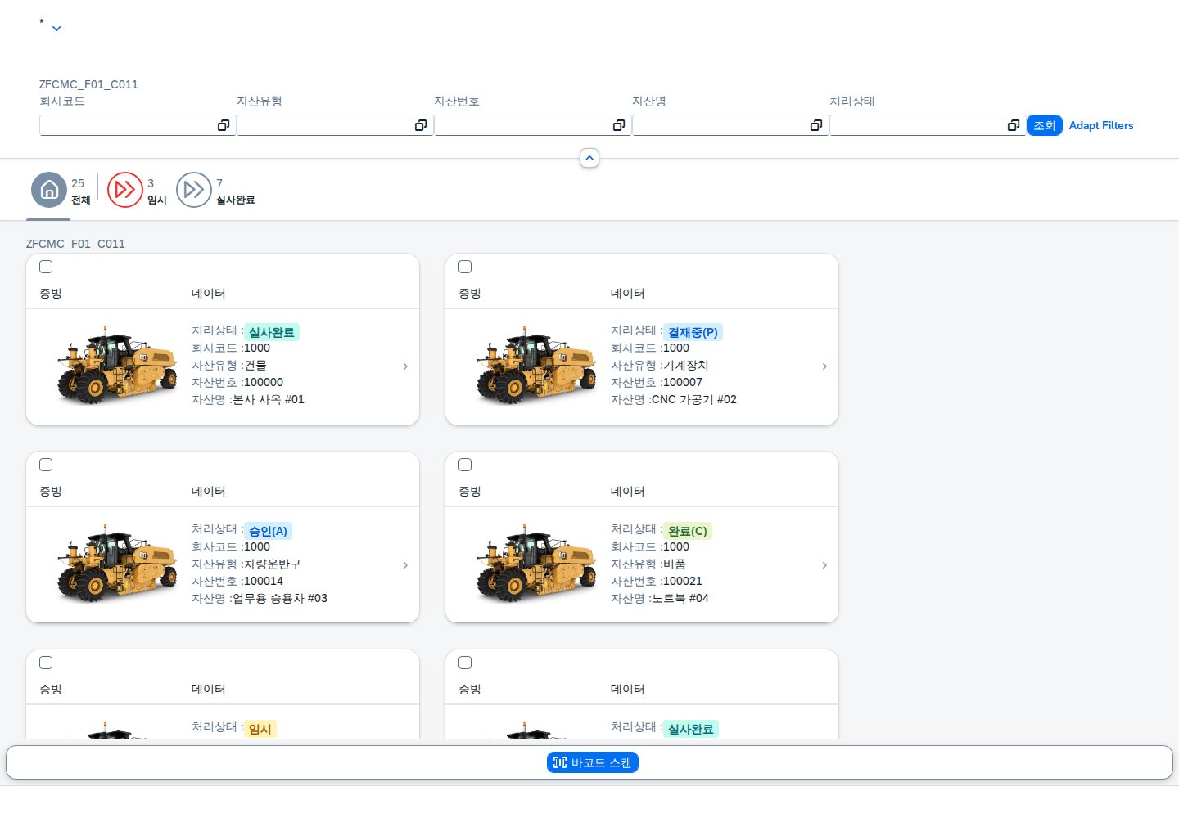Viewport: 1179px width, 818px height.
Task: Open value help icon for 자산유형 filter
Action: [x=421, y=125]
